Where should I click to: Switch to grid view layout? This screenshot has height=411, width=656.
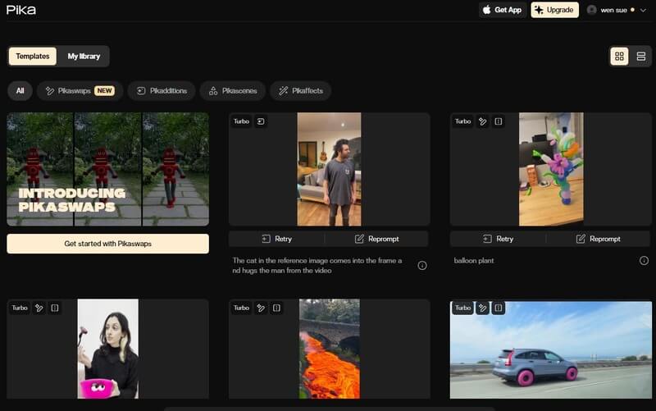point(619,56)
